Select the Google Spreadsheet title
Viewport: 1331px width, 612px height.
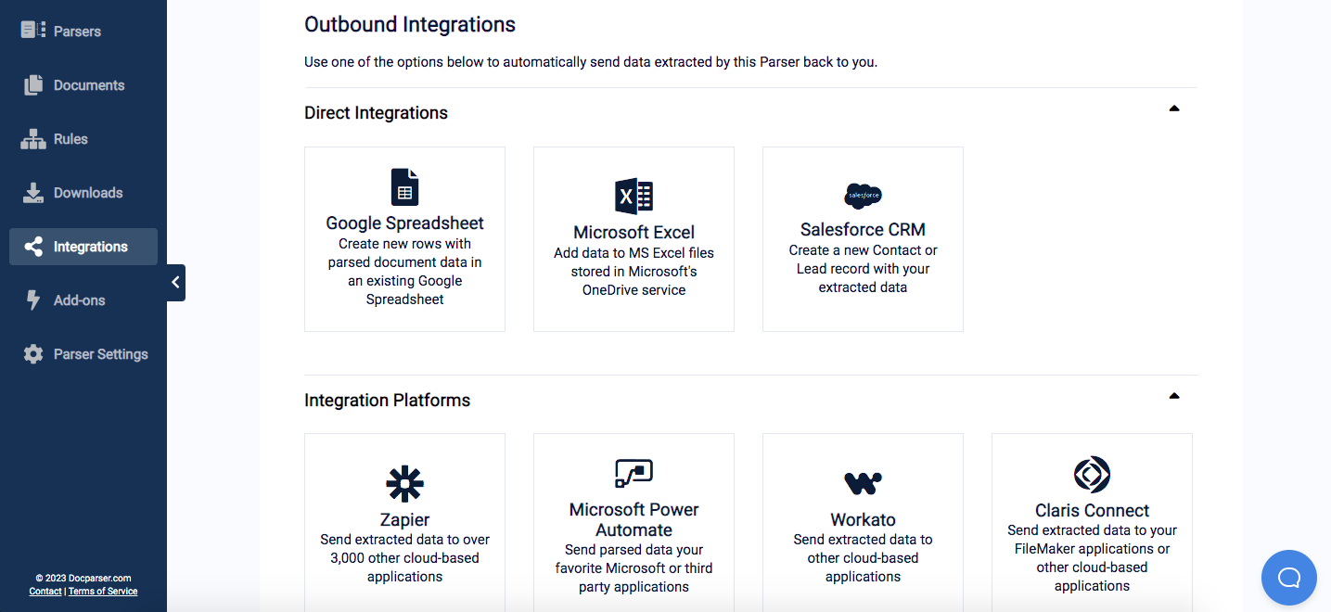404,223
